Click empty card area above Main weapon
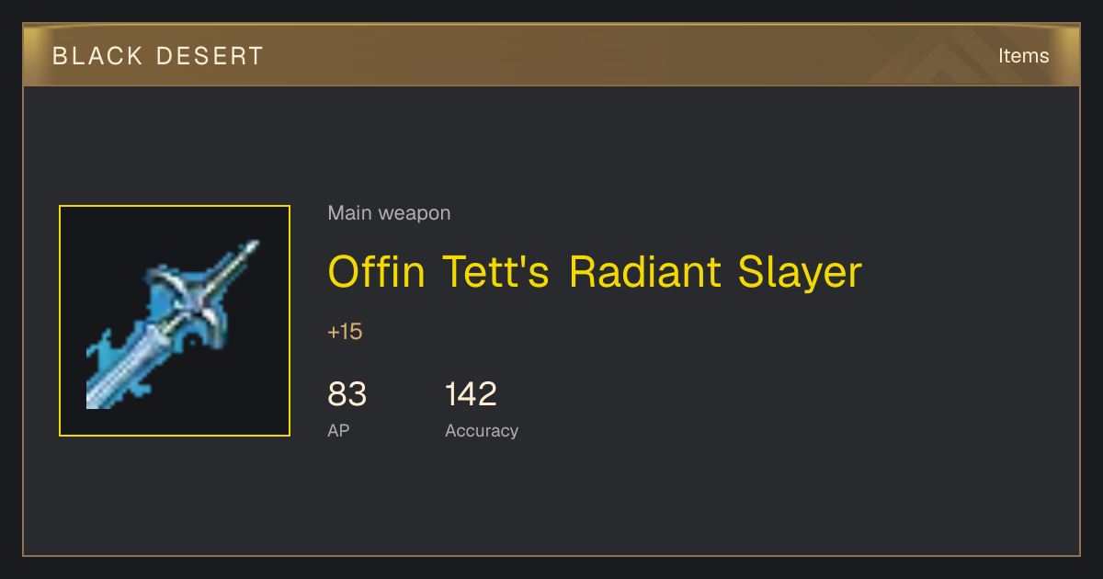The height and width of the screenshot is (579, 1103). [551, 142]
